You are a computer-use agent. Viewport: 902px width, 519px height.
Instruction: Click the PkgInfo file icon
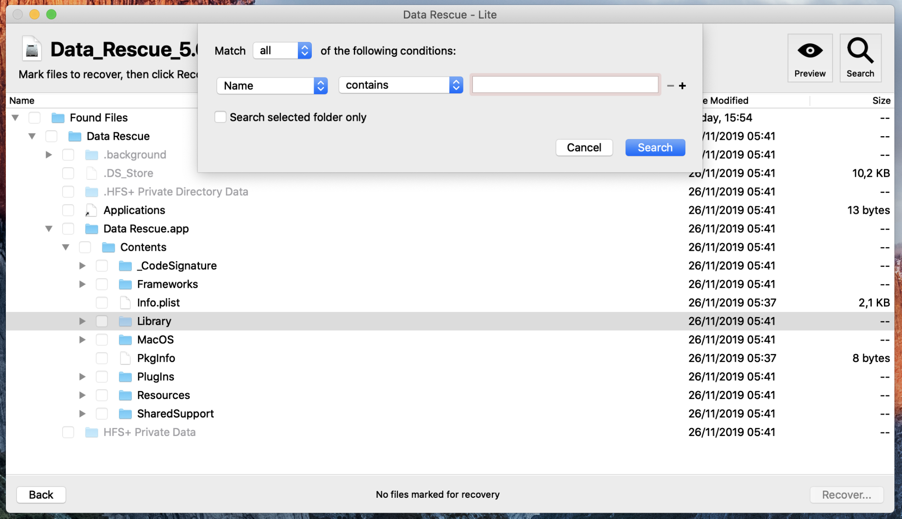(125, 358)
